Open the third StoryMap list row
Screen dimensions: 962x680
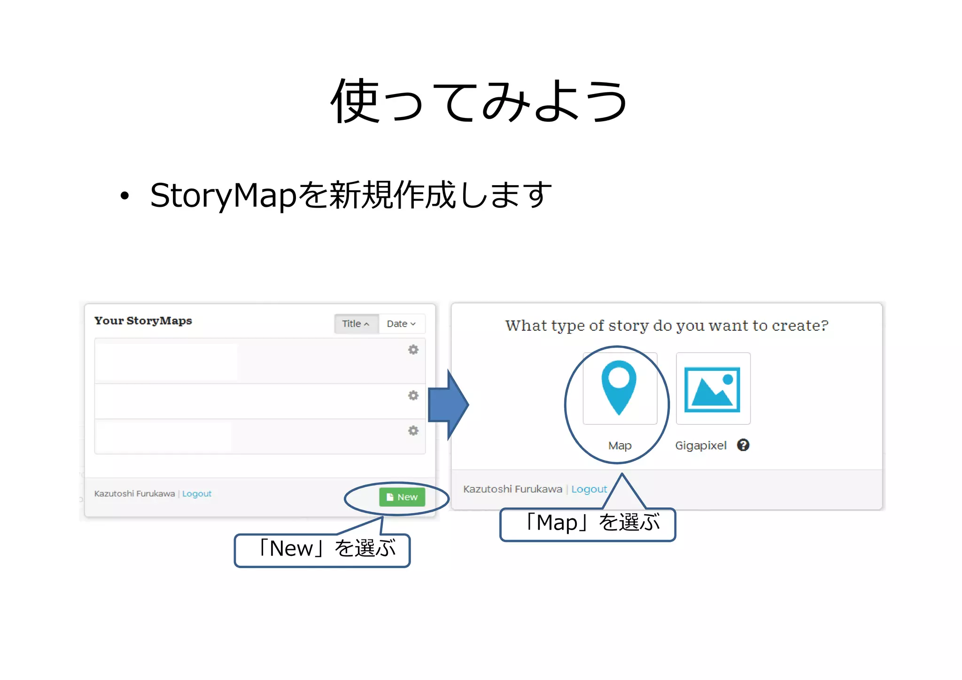click(x=260, y=437)
